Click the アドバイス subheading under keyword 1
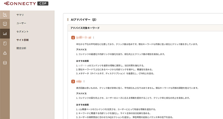Viewport: 223px width, 119px height. (x=81, y=50)
